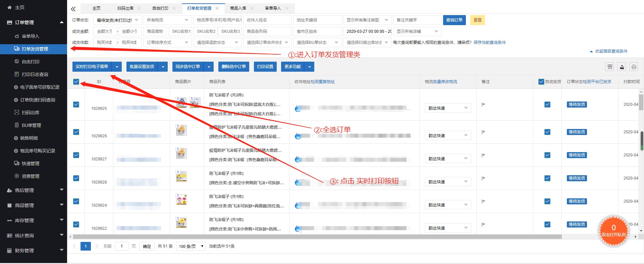Expand the arrow beside 实时打印电子面单
The height and width of the screenshot is (264, 644).
click(x=117, y=67)
